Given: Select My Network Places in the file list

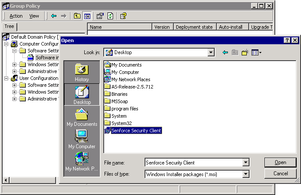Looking at the screenshot, I should click(x=127, y=79).
